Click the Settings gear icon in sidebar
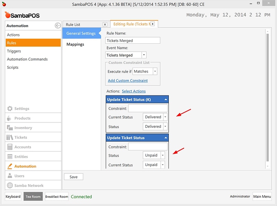Screen dimensions: 277x206 10,109
